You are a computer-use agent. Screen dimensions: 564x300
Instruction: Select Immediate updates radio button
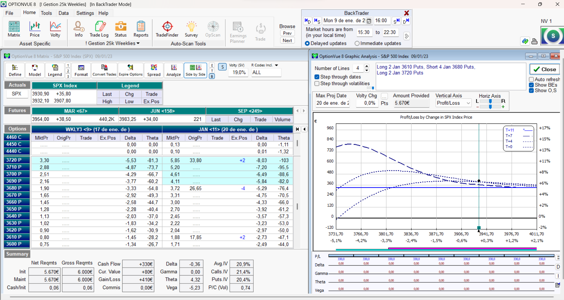357,43
